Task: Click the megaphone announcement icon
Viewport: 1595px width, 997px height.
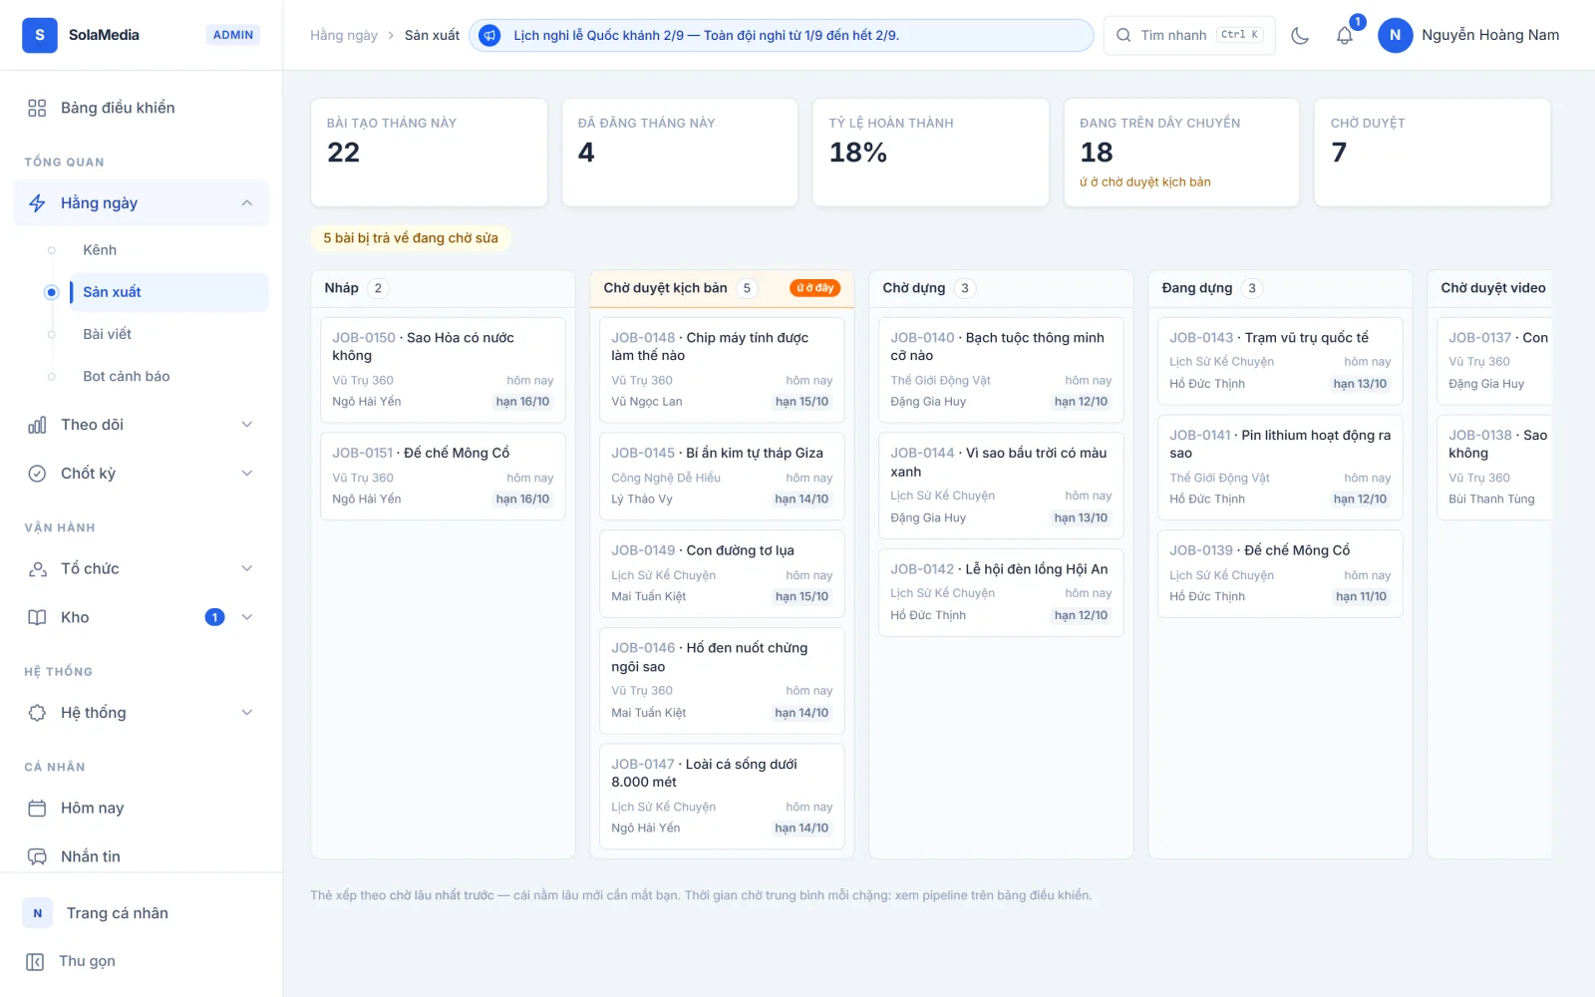Action: [489, 35]
